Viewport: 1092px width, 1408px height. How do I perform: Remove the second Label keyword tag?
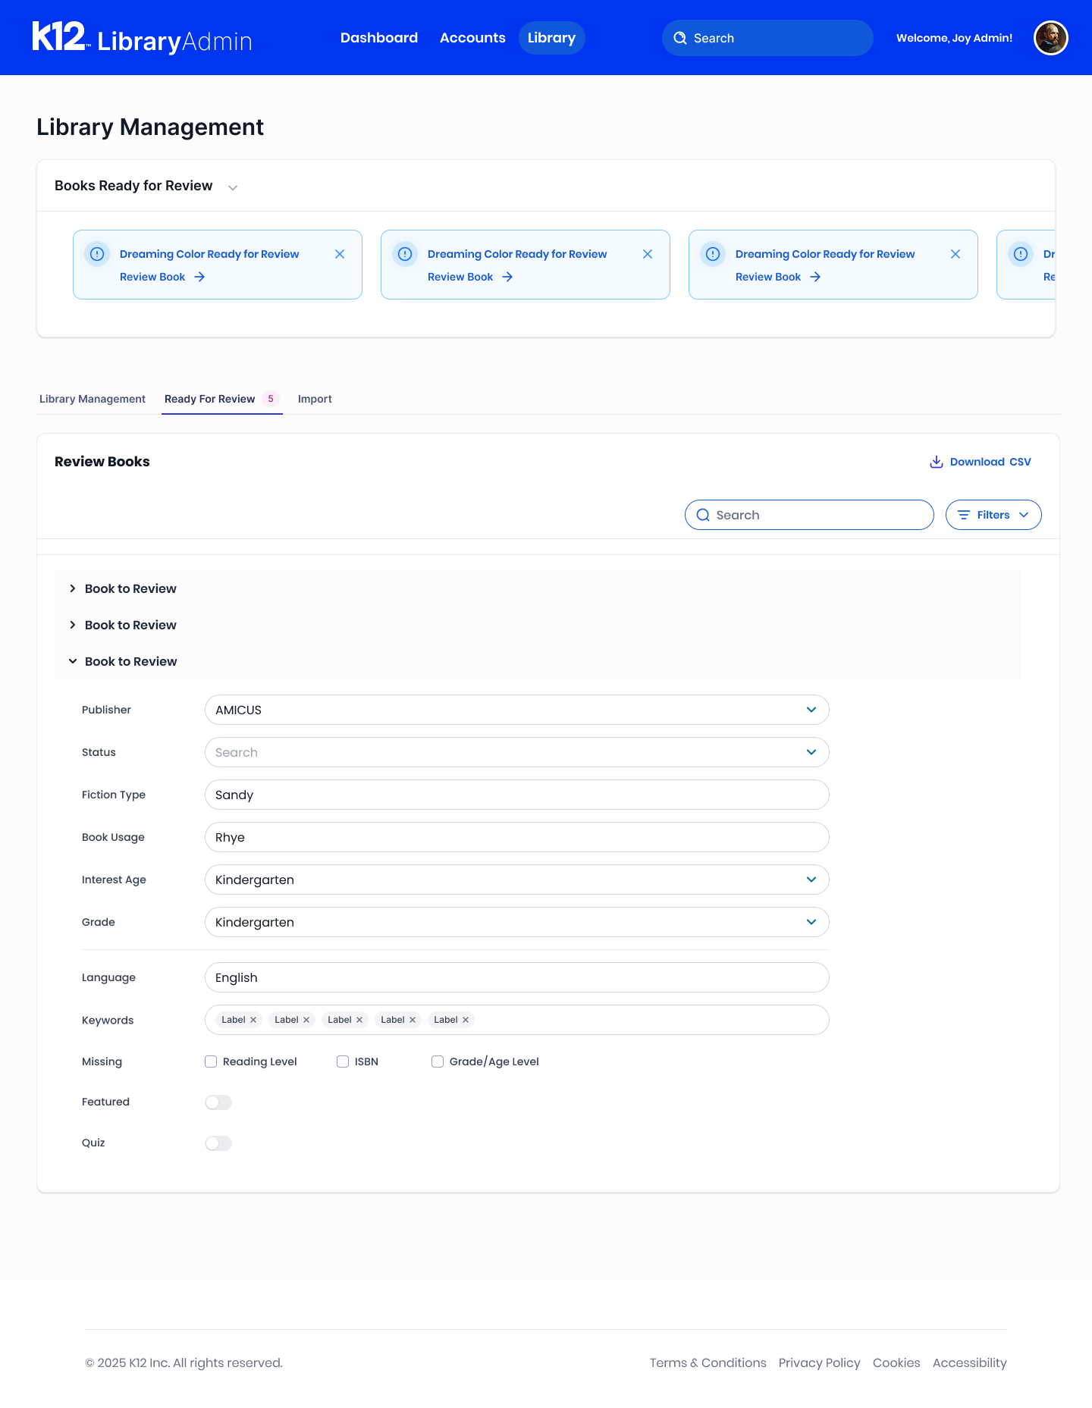coord(306,1020)
